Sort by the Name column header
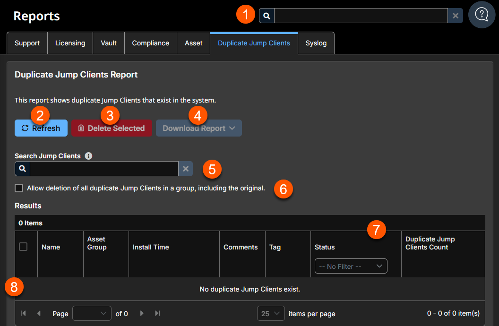 (x=51, y=247)
